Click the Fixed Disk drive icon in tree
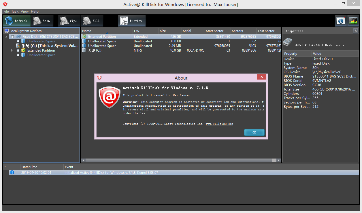 [18, 37]
